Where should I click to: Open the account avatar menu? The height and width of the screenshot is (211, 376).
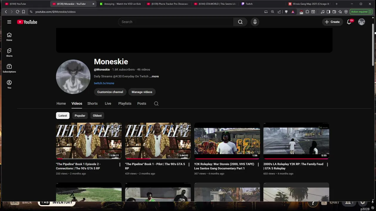pyautogui.click(x=362, y=22)
